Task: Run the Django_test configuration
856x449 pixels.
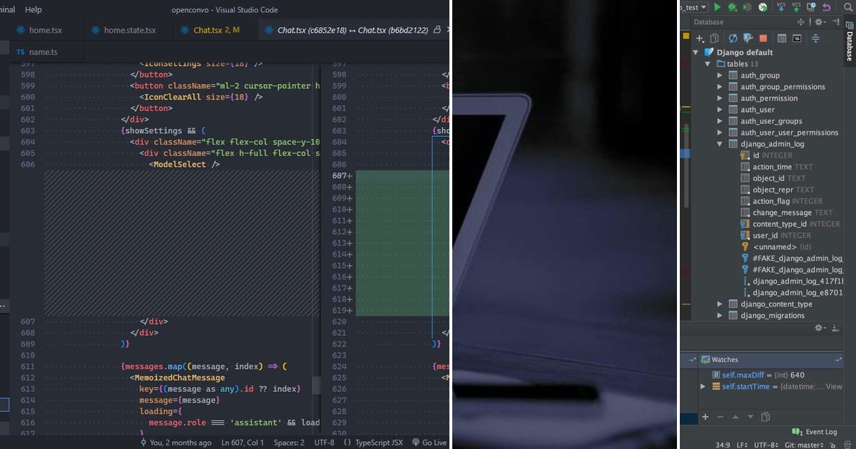Action: point(717,7)
